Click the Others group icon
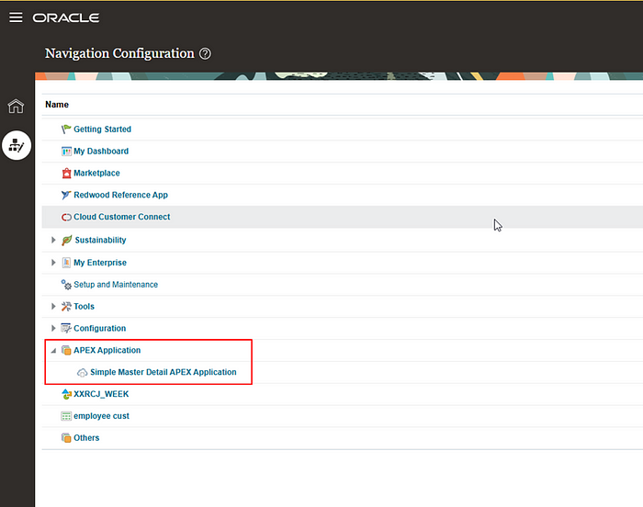 [66, 438]
